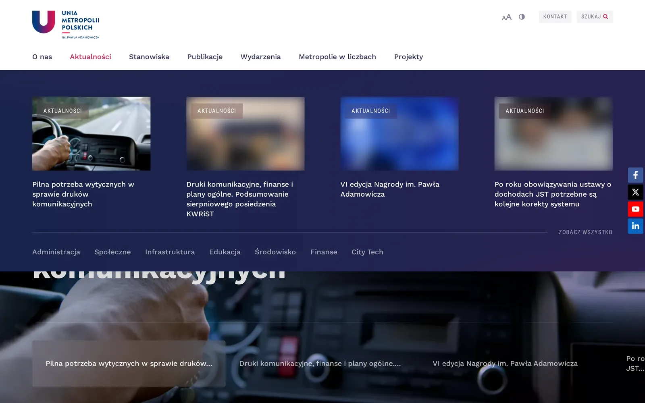Select the Infrastruktura category
Screen dimensions: 645x403
170,252
